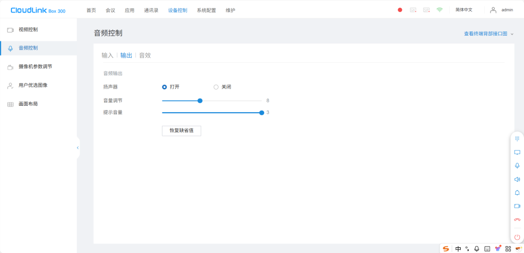Viewport: 524px width, 253px height.
Task: Click the SIP registration status icon
Action: (x=427, y=10)
